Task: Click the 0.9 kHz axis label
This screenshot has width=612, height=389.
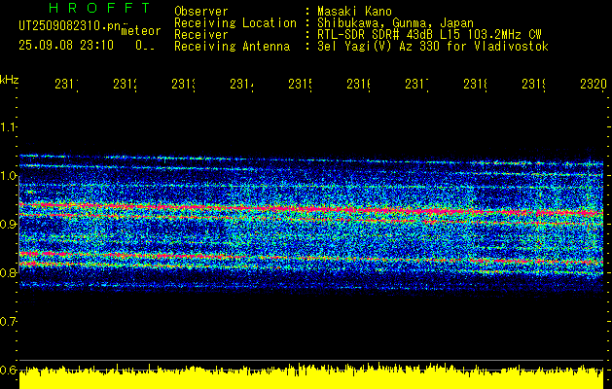Action: [9, 224]
